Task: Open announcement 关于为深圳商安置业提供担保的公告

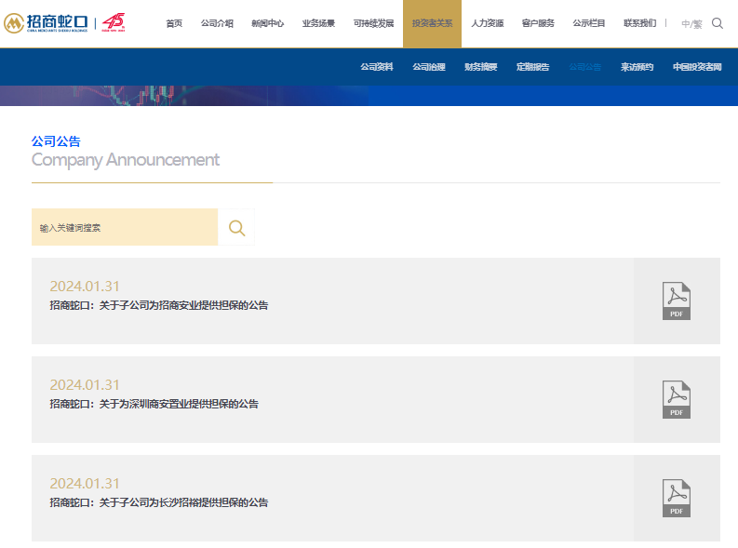Action: [x=154, y=404]
